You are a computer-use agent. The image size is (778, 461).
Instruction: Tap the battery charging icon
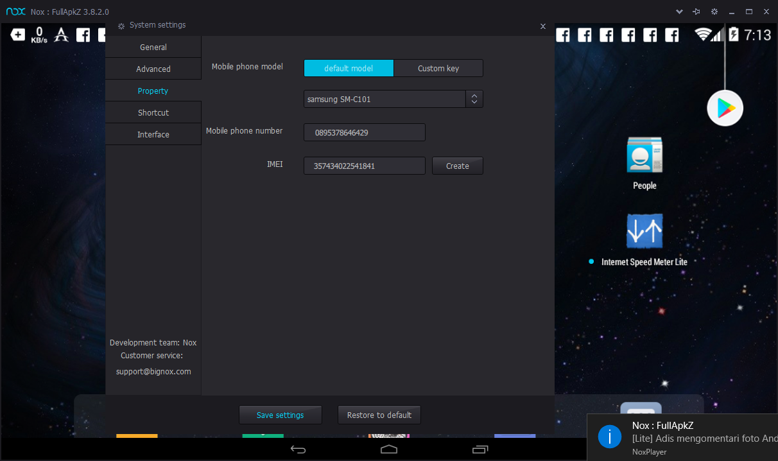(x=734, y=35)
